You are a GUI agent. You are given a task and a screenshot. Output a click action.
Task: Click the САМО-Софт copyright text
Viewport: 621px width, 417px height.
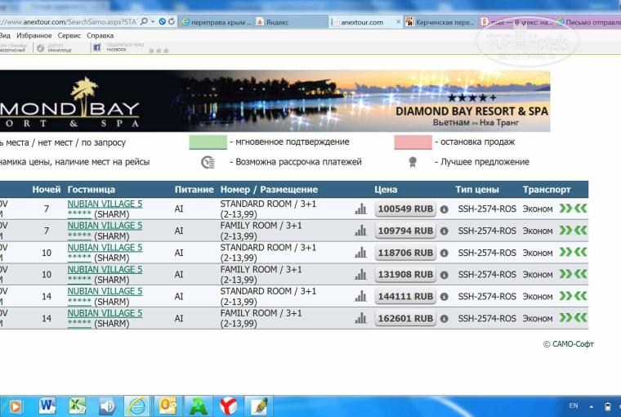click(x=569, y=344)
